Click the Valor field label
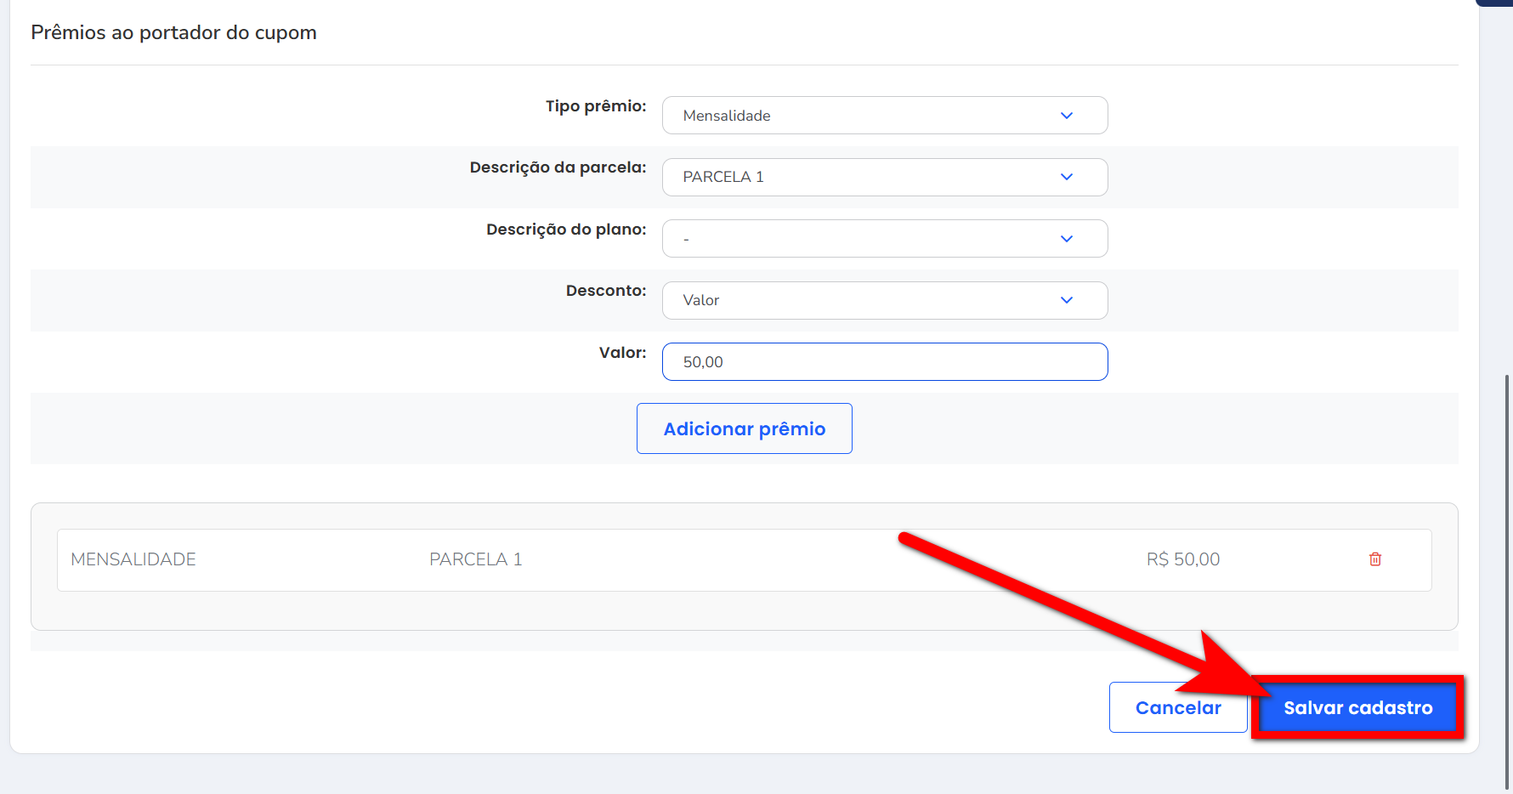Image resolution: width=1513 pixels, height=794 pixels. 622,353
